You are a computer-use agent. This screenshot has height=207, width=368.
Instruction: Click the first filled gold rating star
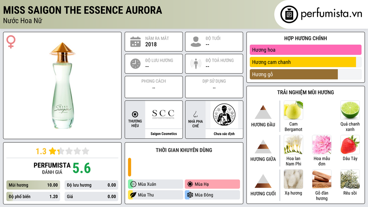coord(52,151)
